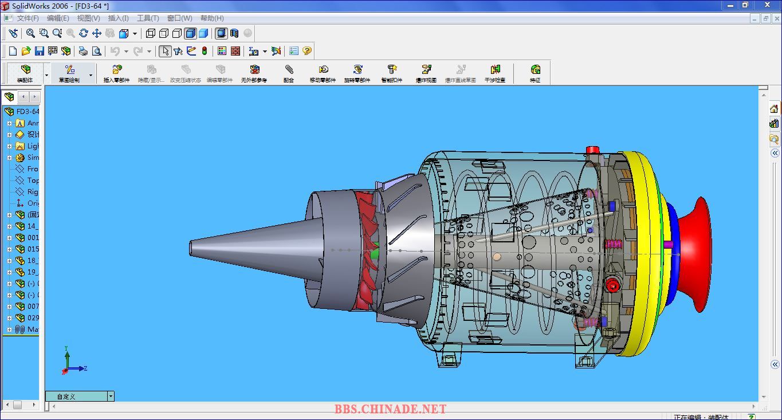Open dropdown arrow beside 草图绘制

[91, 75]
